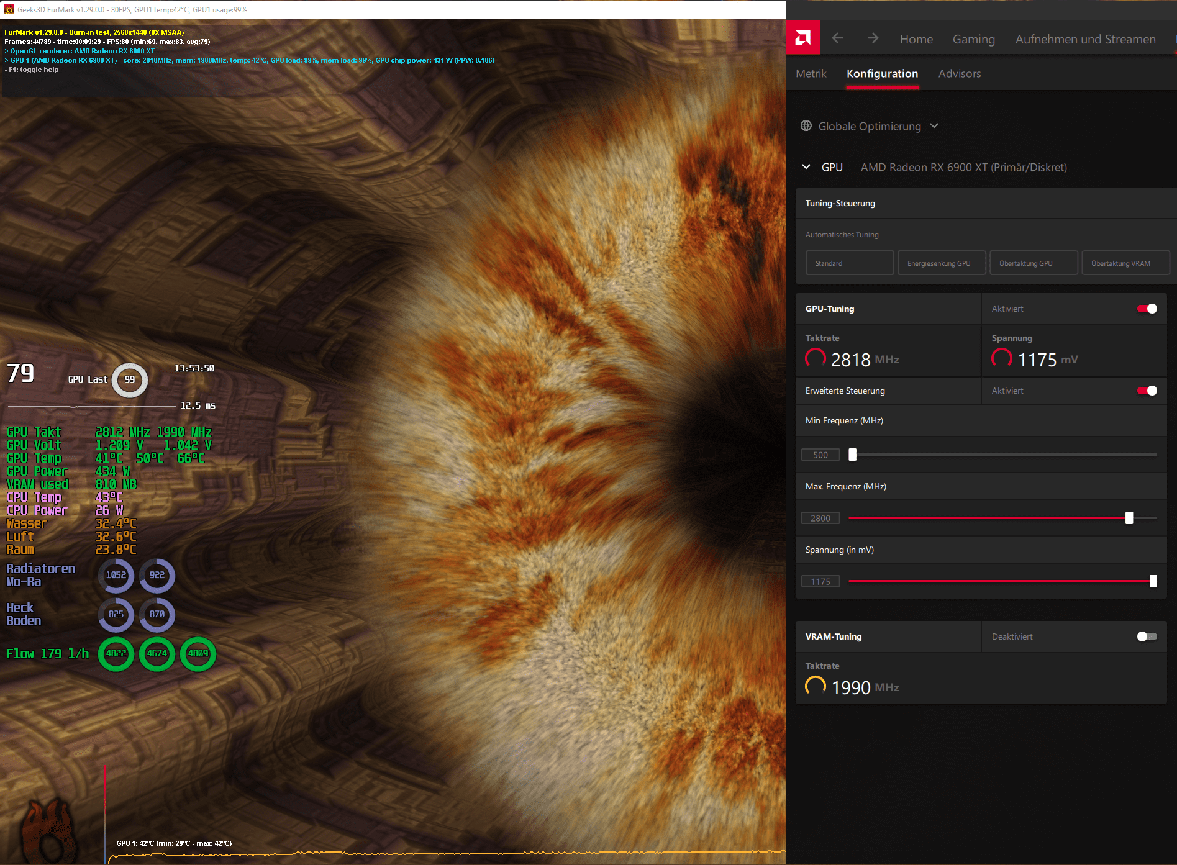1177x865 pixels.
Task: Click the 4822 flow pump gauge
Action: (116, 653)
